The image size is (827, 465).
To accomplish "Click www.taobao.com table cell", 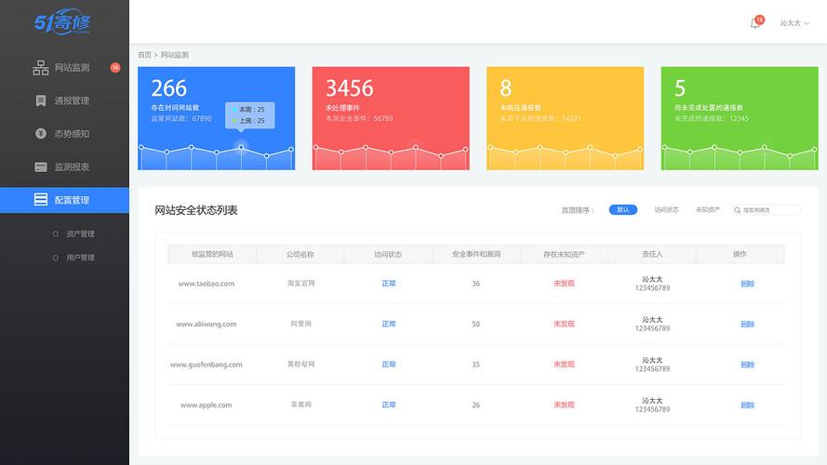I will coord(207,284).
